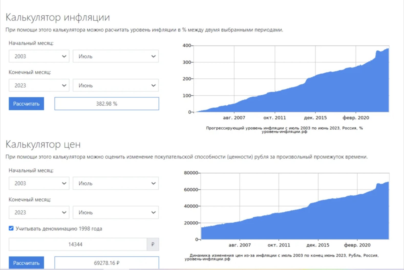Select the inflation calculator end month Июнь dropdown
This screenshot has height=270, width=404.
click(115, 85)
